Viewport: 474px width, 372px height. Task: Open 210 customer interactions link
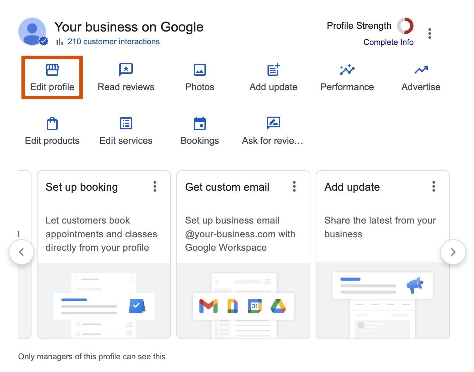pos(114,42)
